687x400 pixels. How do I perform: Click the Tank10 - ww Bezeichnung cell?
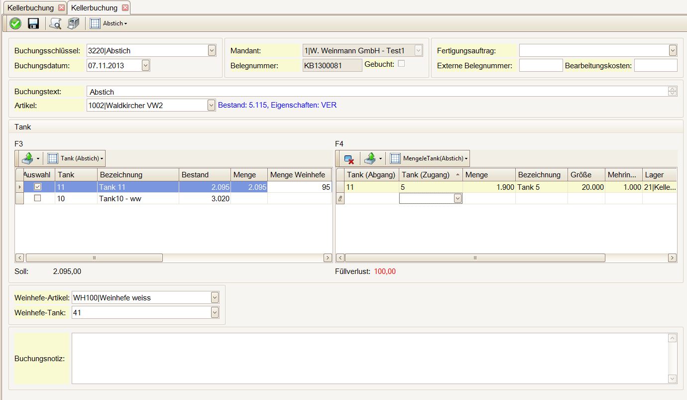pos(138,198)
